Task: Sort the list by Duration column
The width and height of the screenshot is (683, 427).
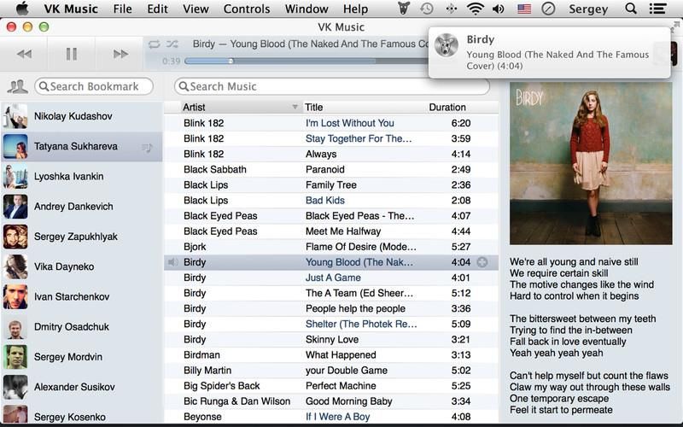Action: [447, 108]
